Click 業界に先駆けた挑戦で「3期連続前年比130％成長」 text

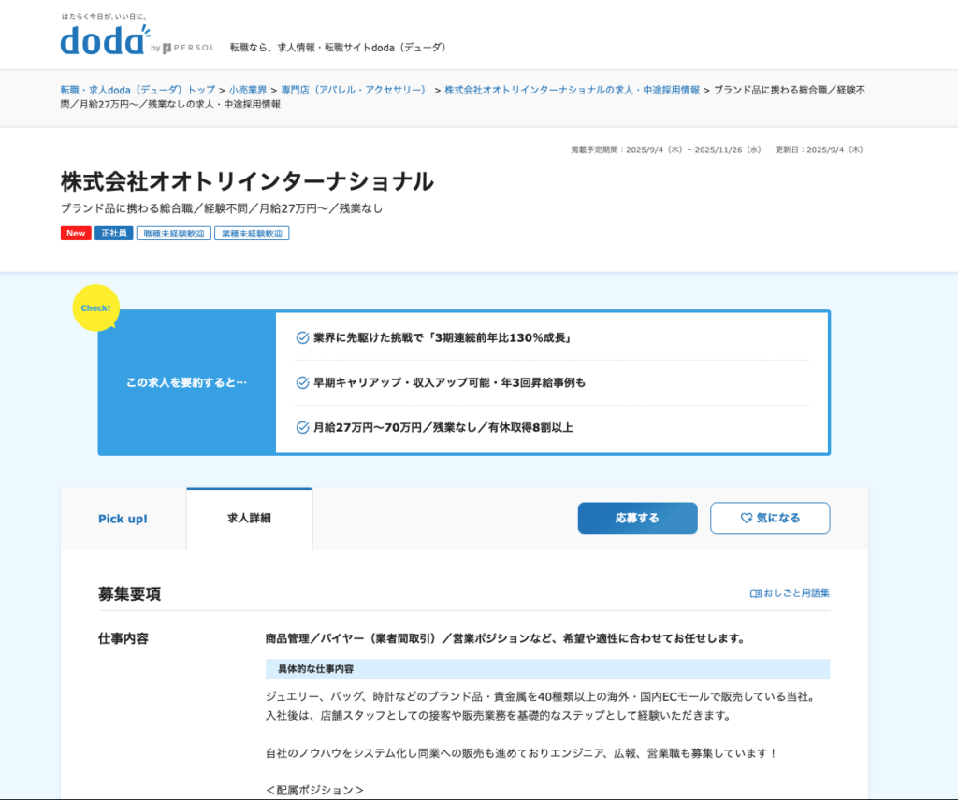click(x=442, y=338)
